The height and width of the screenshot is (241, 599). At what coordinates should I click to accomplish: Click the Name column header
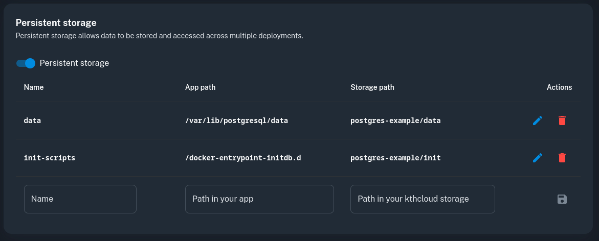coord(34,87)
